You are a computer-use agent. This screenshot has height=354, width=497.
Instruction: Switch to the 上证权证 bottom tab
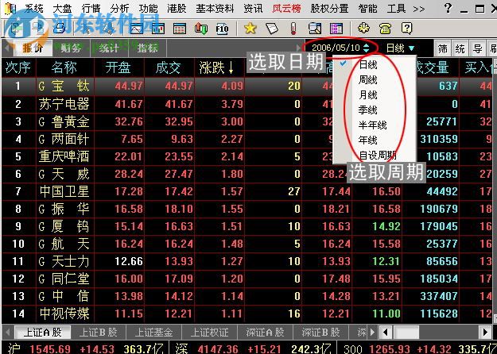coord(209,332)
